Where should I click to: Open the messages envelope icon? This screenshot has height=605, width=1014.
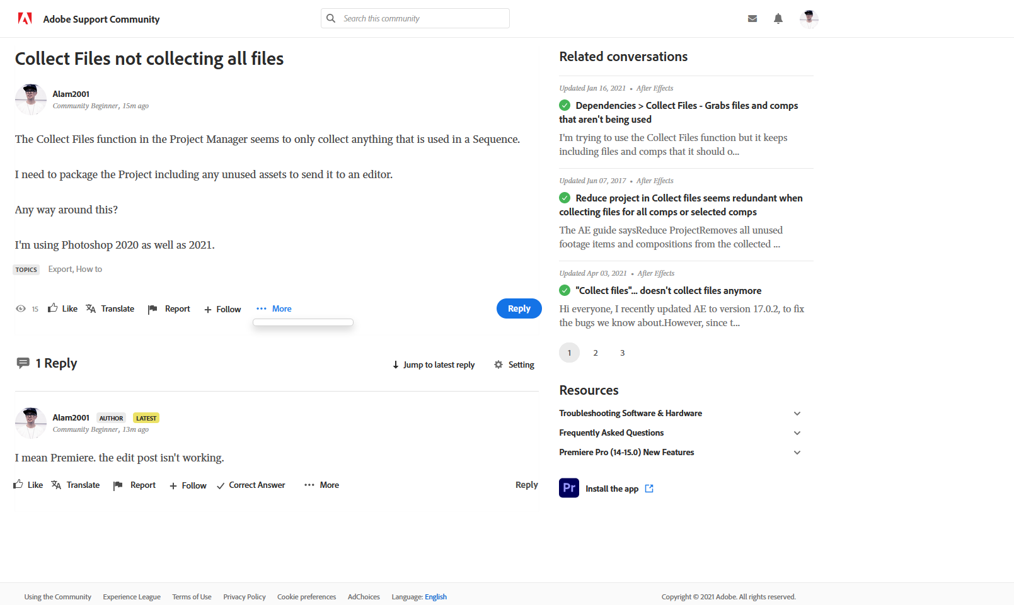pos(752,18)
